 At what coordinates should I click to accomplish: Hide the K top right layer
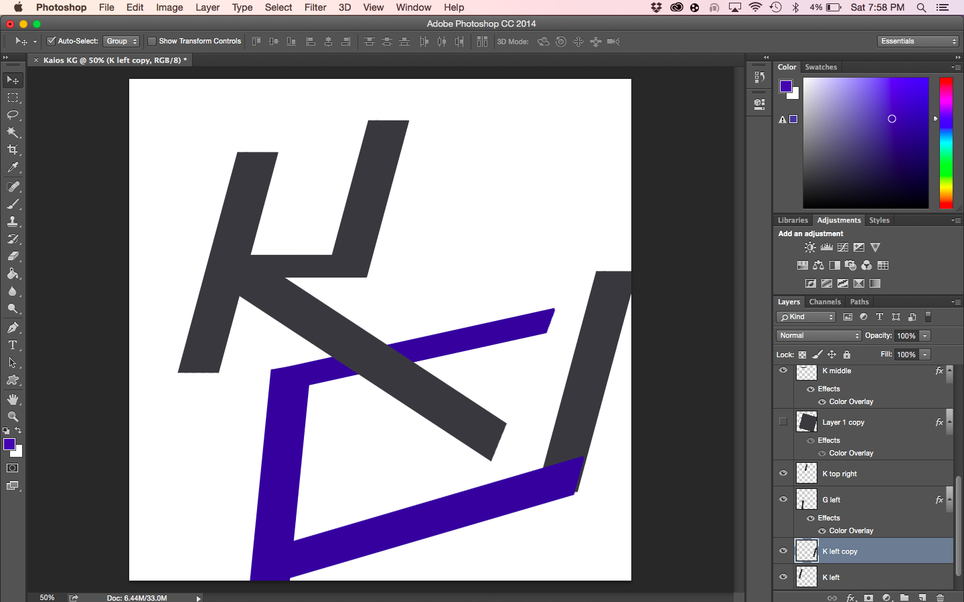(x=783, y=473)
